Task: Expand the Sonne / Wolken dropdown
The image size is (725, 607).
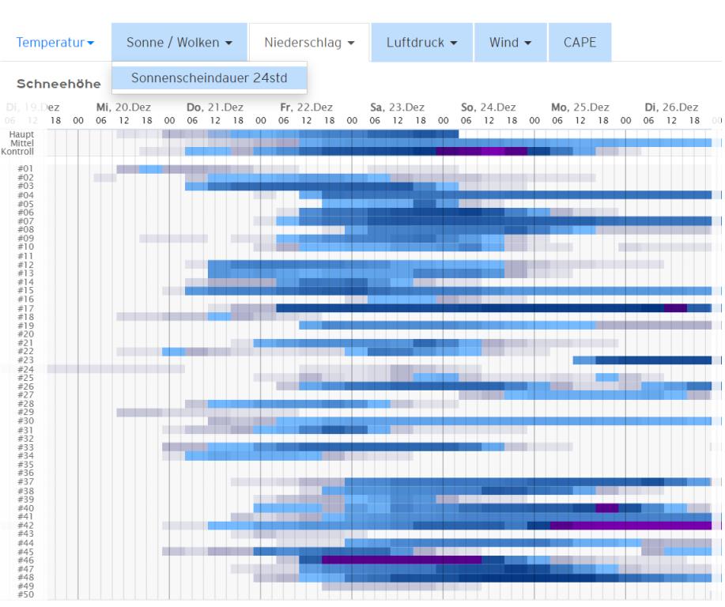Action: 179,43
